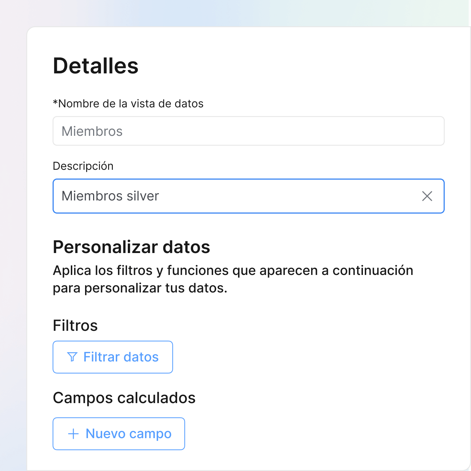Click the clear icon next to Miembros silver
The width and height of the screenshot is (471, 471).
click(427, 196)
